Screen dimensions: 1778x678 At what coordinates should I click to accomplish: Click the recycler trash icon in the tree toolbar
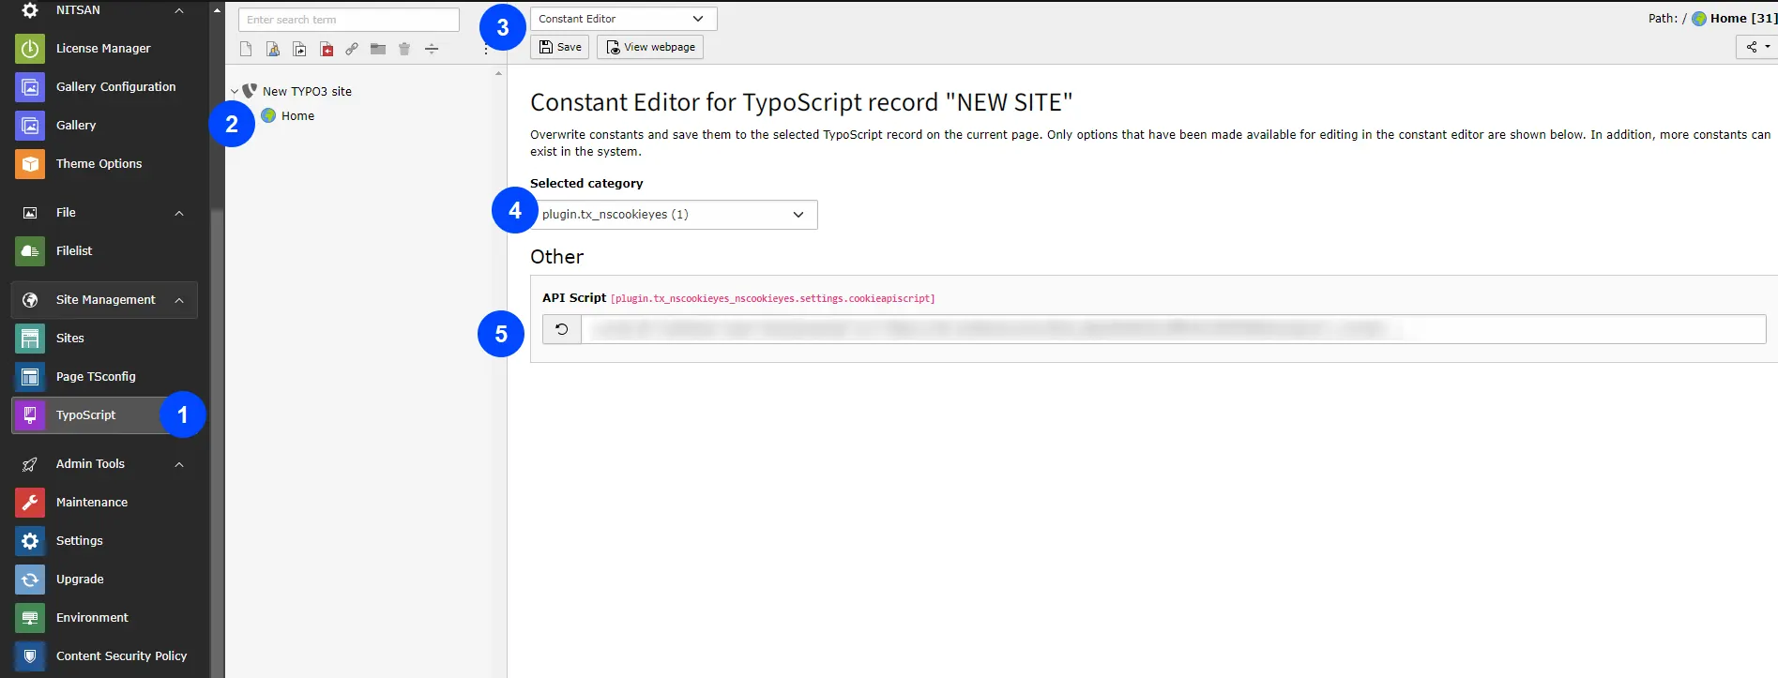pyautogui.click(x=404, y=49)
